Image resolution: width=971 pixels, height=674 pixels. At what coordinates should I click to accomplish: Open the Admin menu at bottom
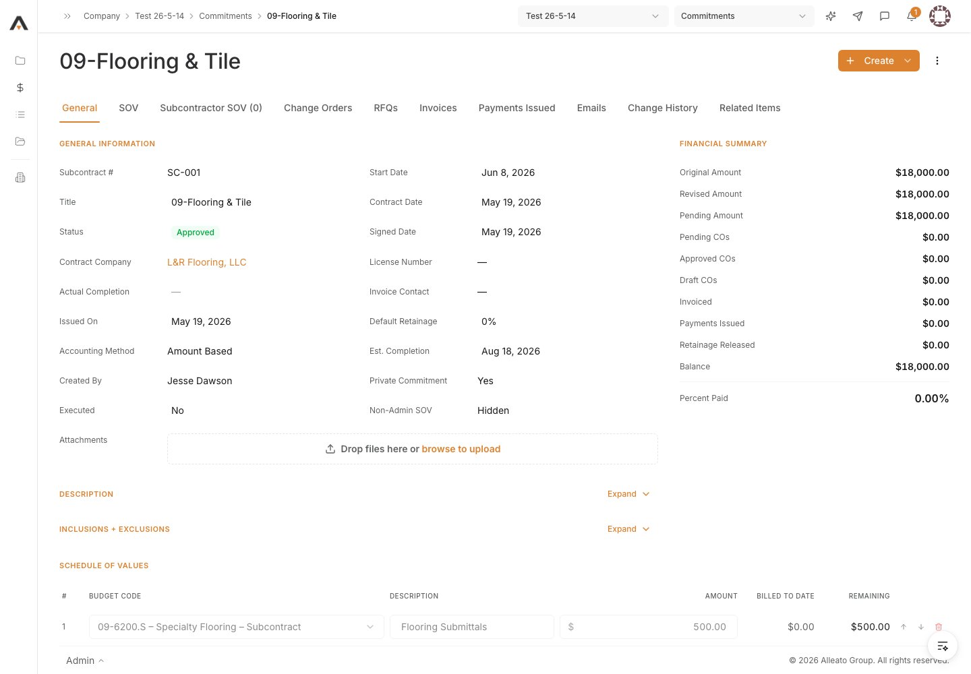click(x=85, y=661)
